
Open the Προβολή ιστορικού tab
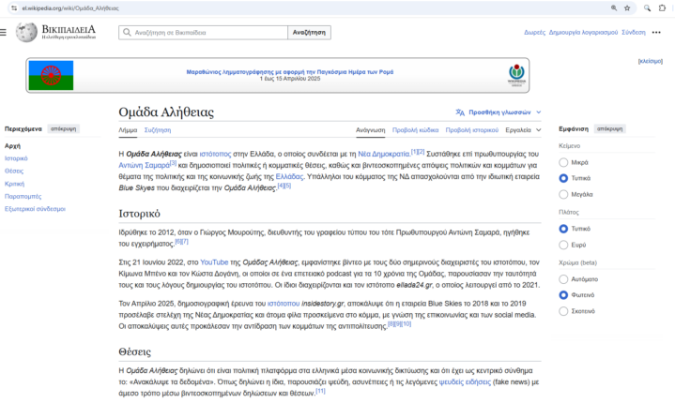click(x=472, y=129)
